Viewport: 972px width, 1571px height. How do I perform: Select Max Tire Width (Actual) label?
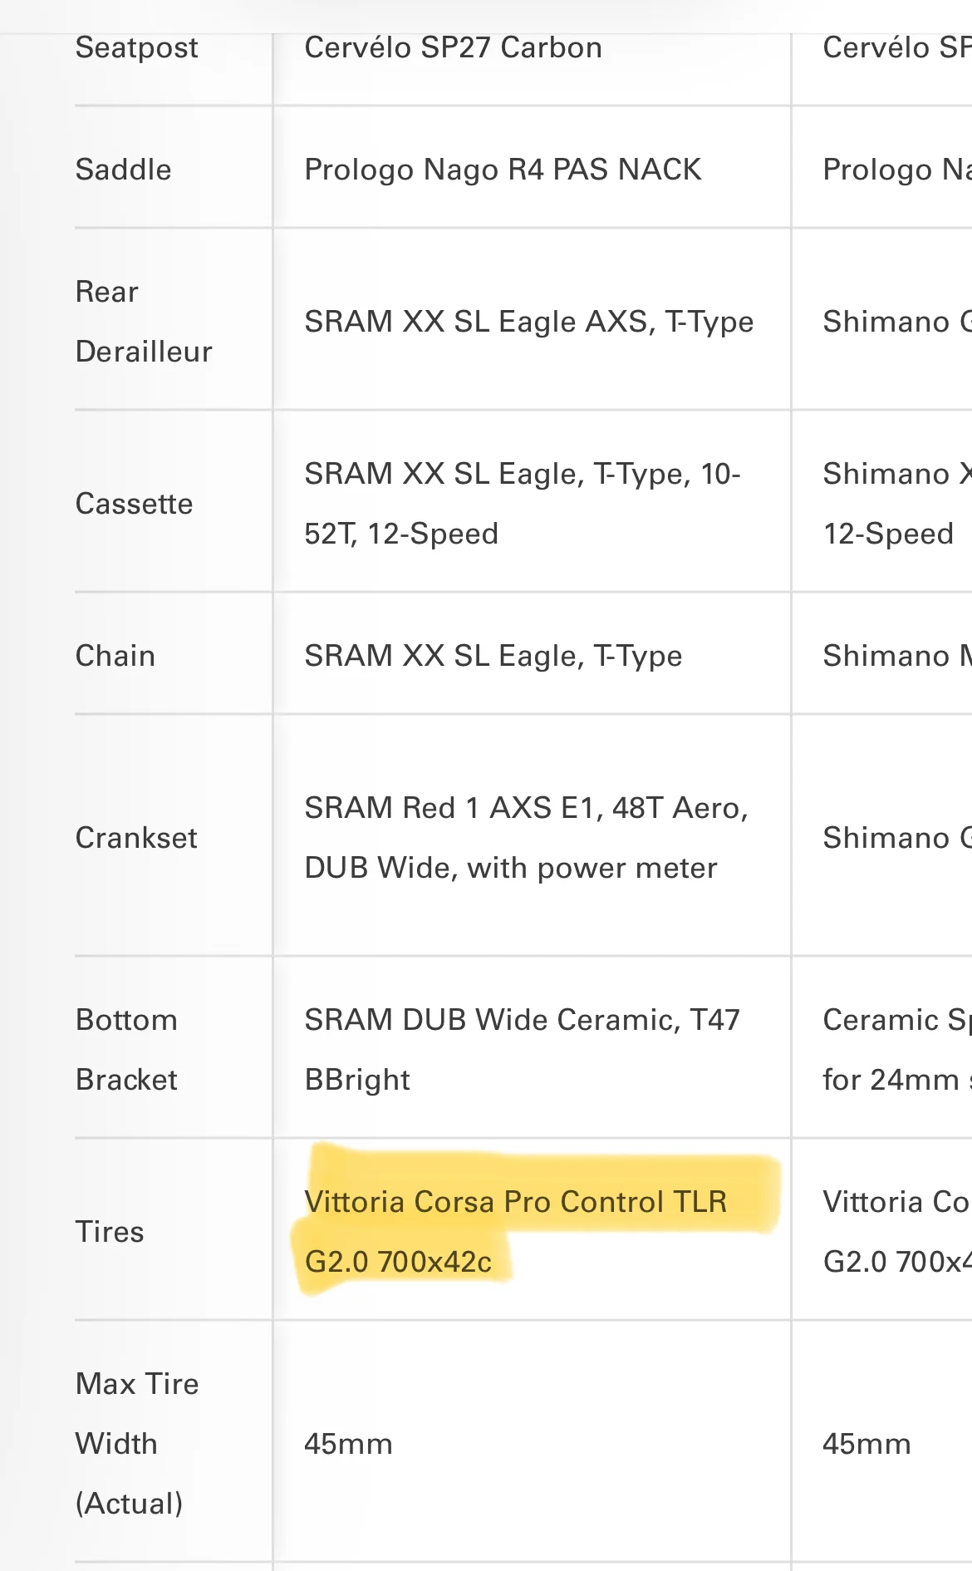[137, 1444]
